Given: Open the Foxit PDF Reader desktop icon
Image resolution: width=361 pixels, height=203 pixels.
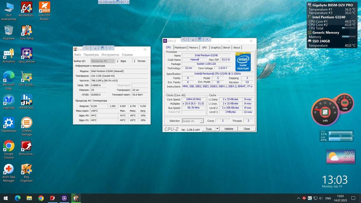Looking at the screenshot, I should 44,11.
